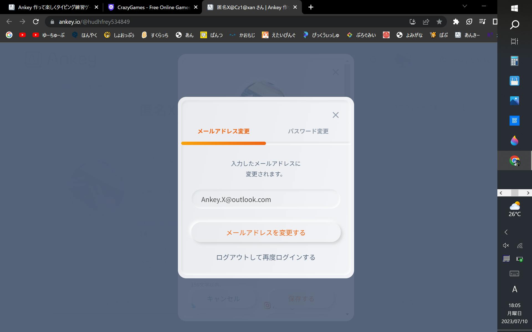Click the install app icon in address bar
This screenshot has width=532, height=332.
(413, 22)
